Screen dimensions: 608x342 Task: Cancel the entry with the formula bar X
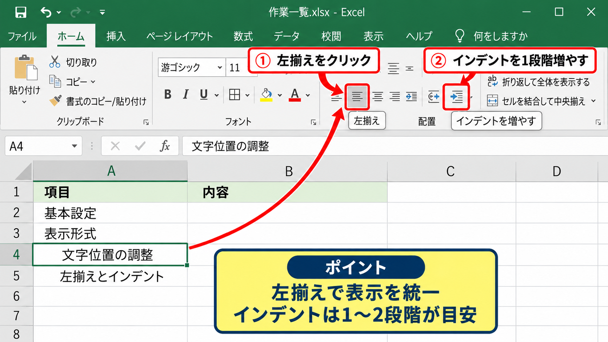click(x=115, y=146)
